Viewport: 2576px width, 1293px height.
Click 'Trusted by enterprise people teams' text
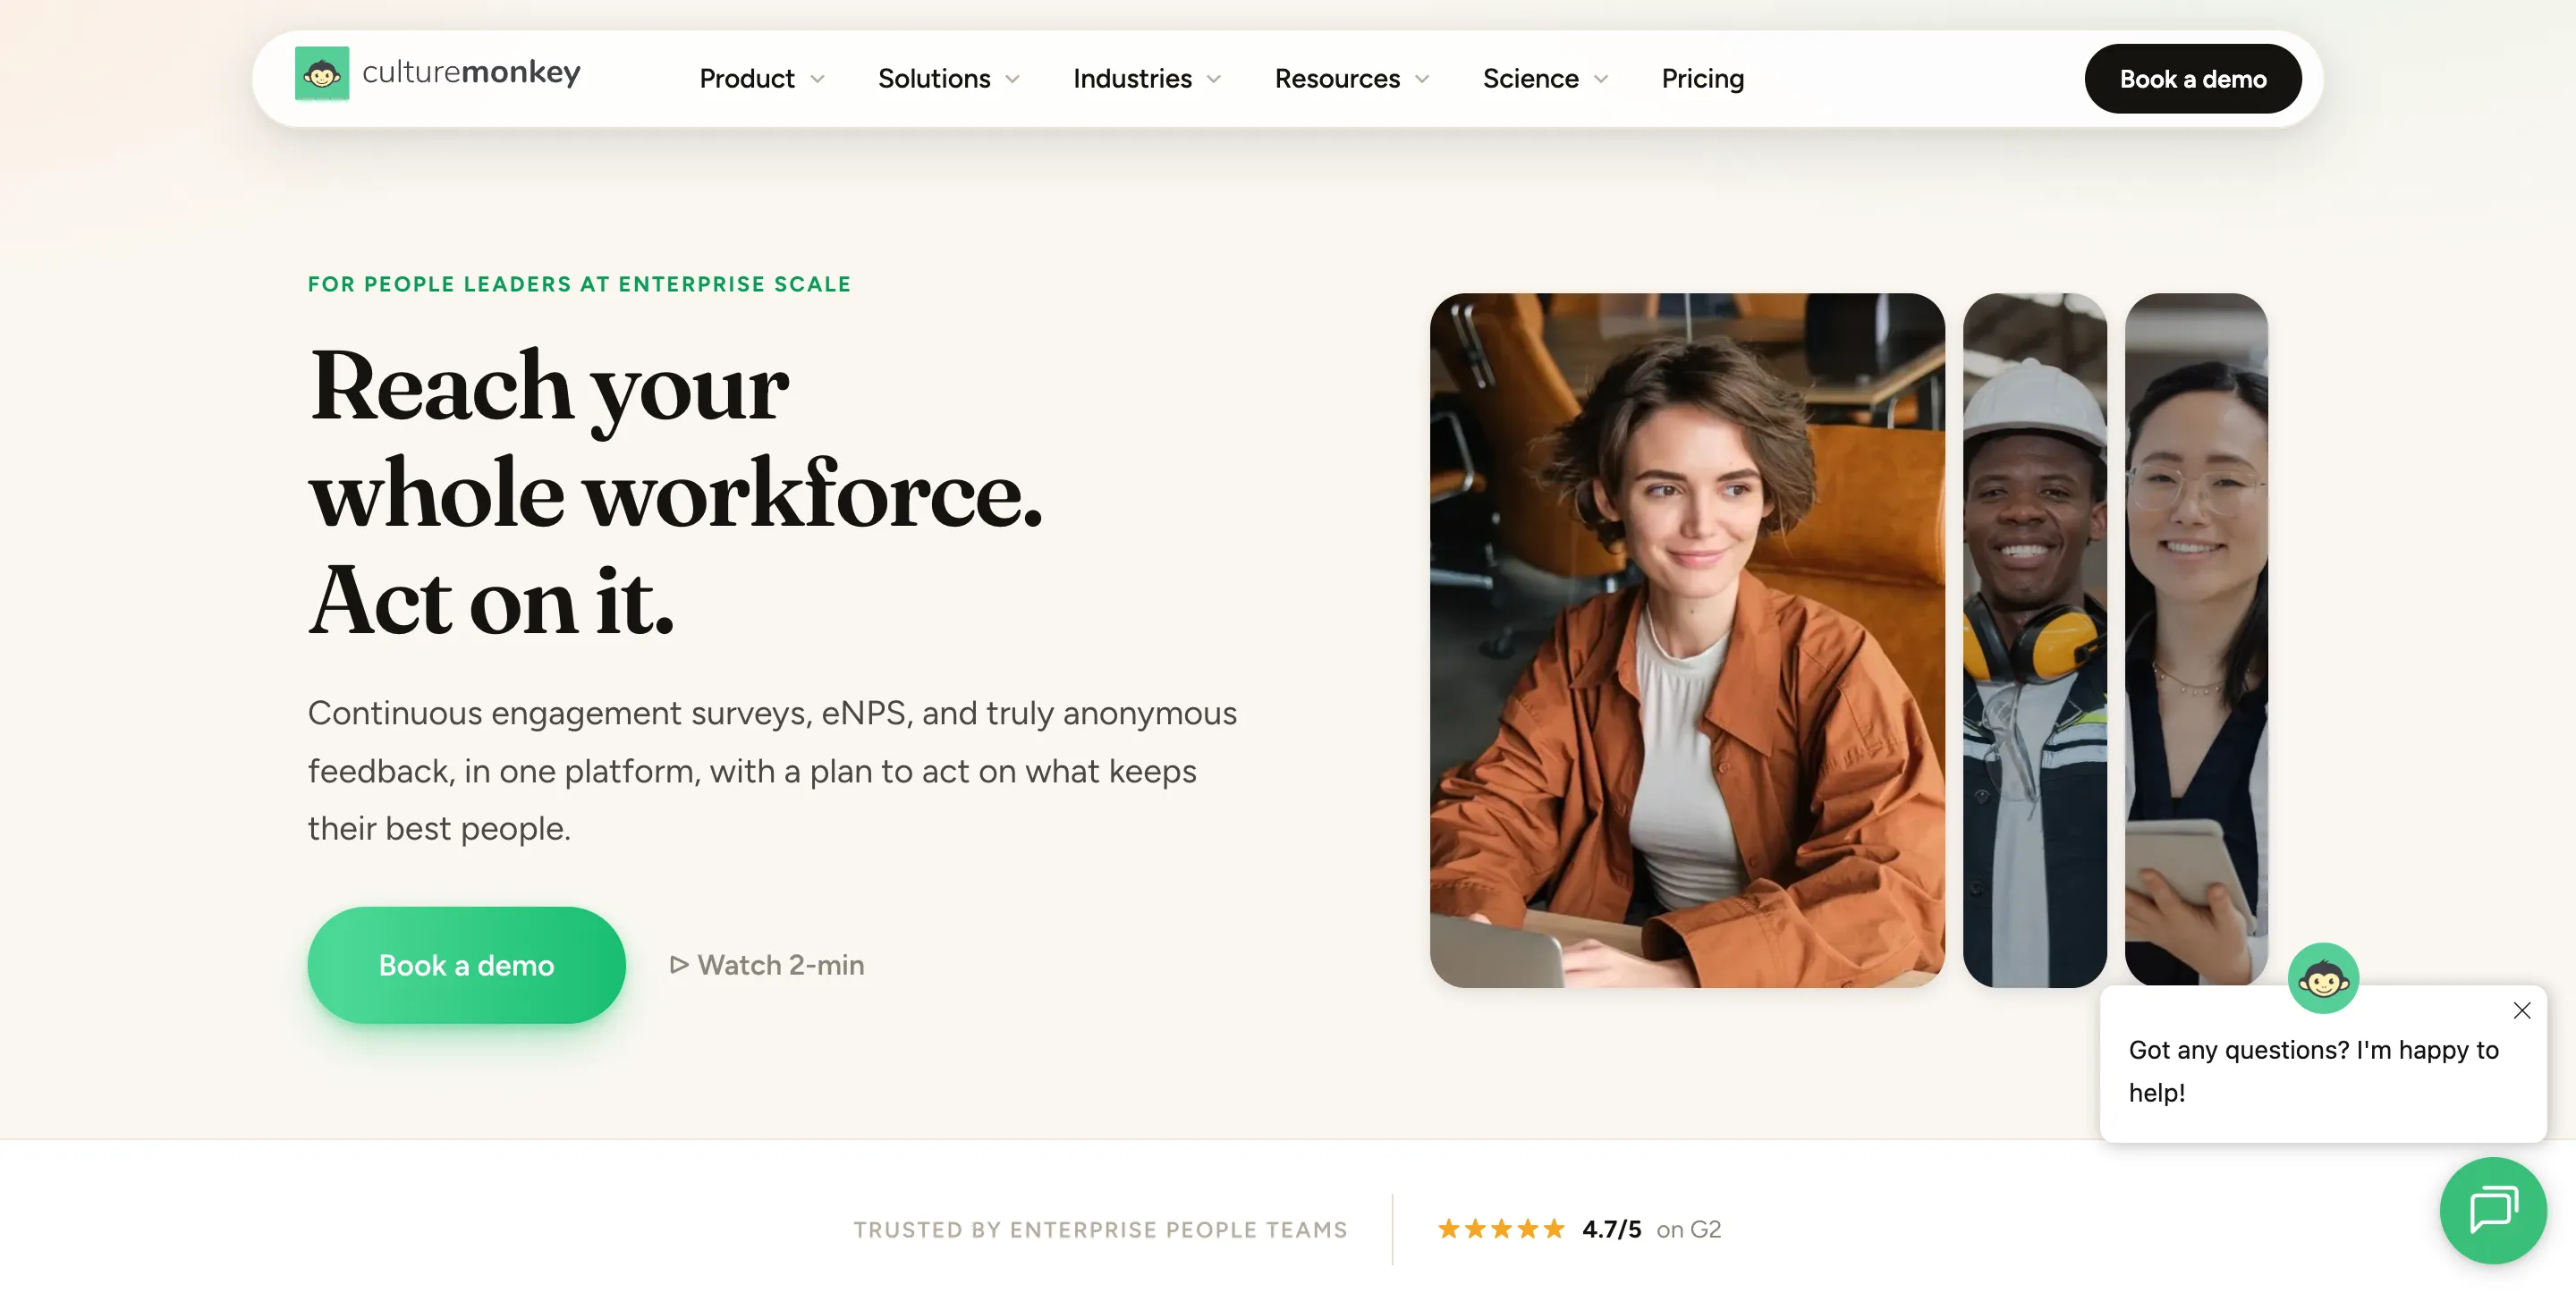[x=1100, y=1229]
